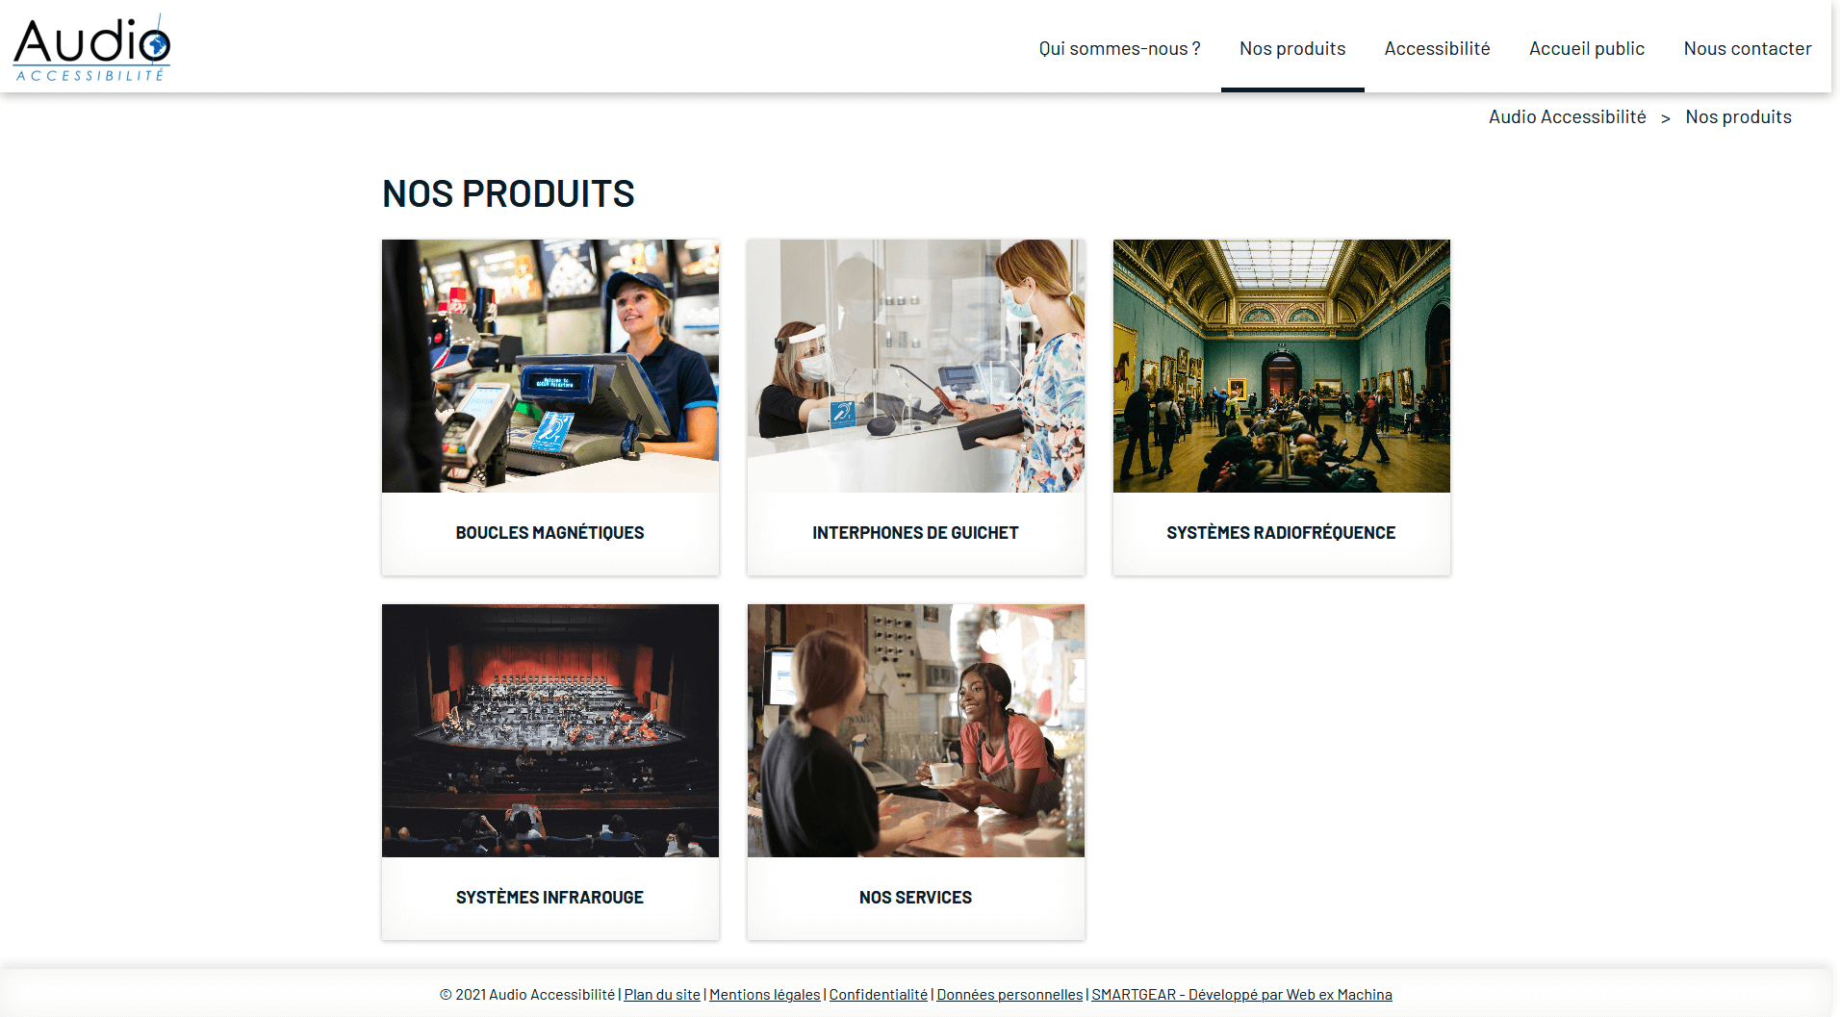Open the Mentions légales footer link
The width and height of the screenshot is (1840, 1017).
[765, 994]
